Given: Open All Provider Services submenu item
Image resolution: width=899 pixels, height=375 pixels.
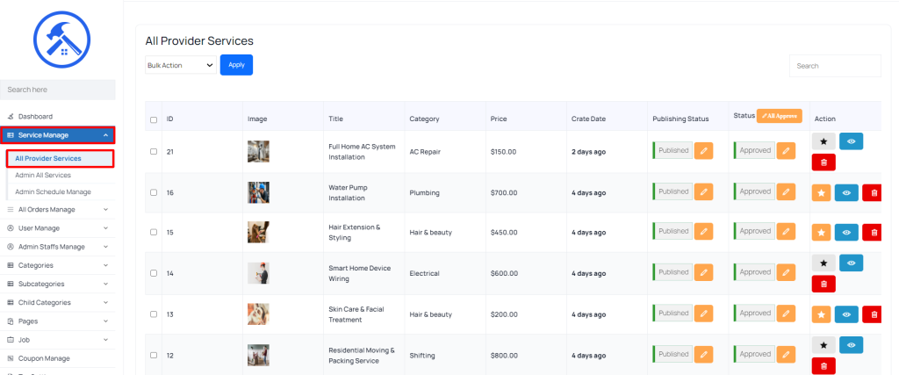Looking at the screenshot, I should click(x=61, y=158).
